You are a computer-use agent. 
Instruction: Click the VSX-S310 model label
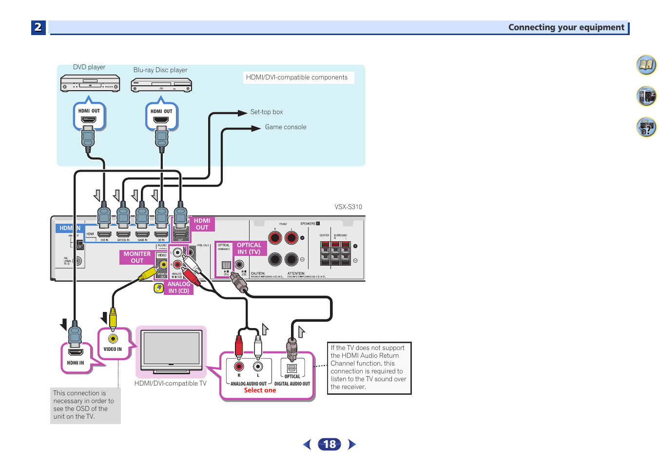click(348, 207)
